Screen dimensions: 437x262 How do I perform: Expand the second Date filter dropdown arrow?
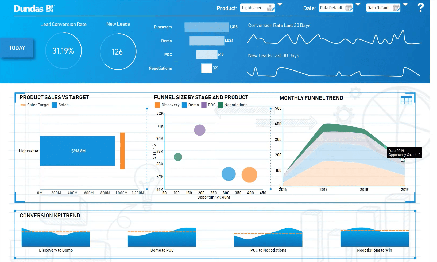[405, 4]
